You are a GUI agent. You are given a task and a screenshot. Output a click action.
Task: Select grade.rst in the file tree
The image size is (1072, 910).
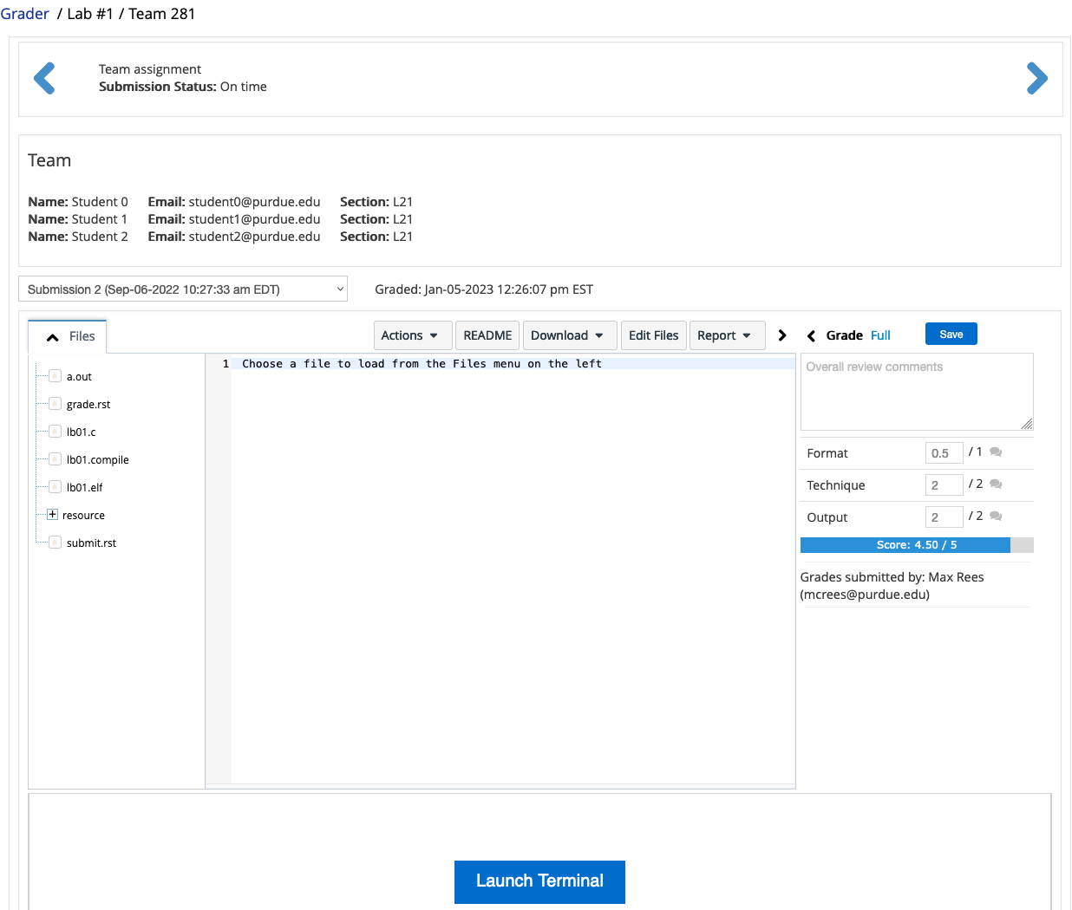point(88,405)
